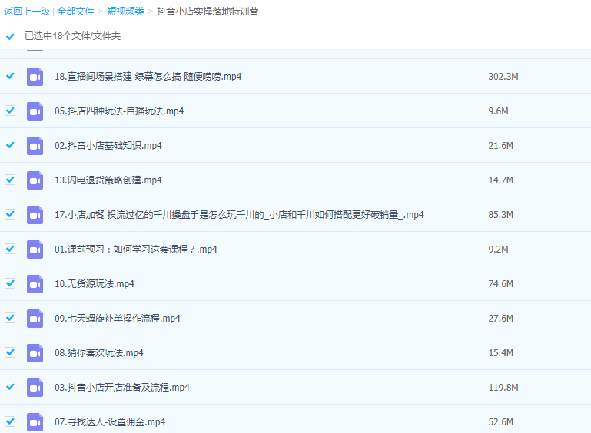
Task: Go back via 返回上一级 link
Action: pyautogui.click(x=26, y=12)
